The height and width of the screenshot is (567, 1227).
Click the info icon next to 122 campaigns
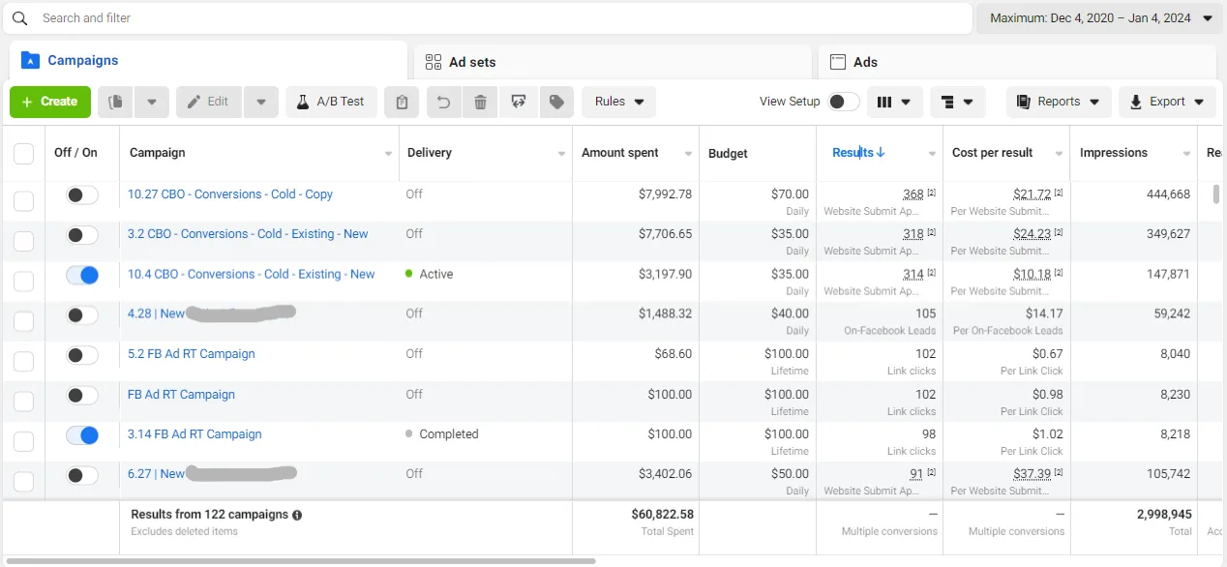pos(297,516)
